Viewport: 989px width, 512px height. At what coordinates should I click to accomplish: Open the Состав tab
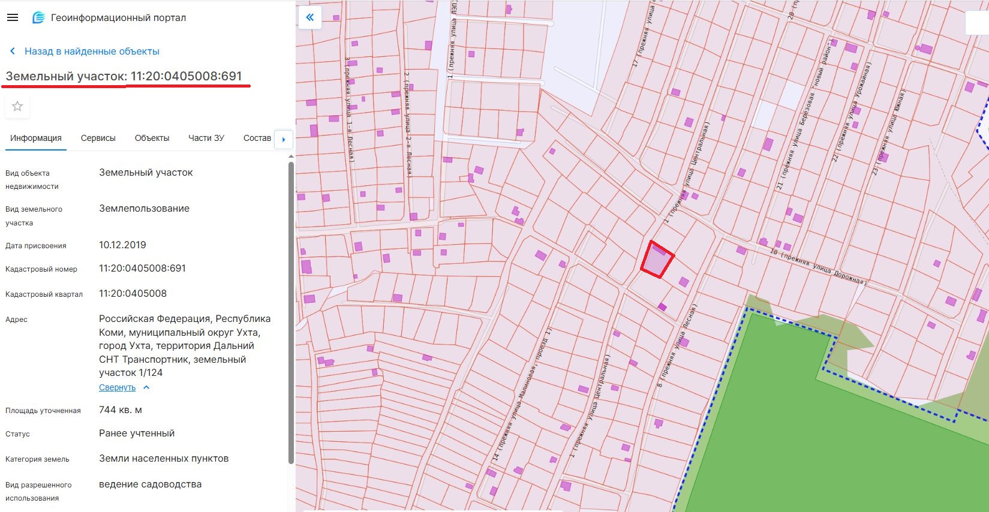[x=257, y=138]
